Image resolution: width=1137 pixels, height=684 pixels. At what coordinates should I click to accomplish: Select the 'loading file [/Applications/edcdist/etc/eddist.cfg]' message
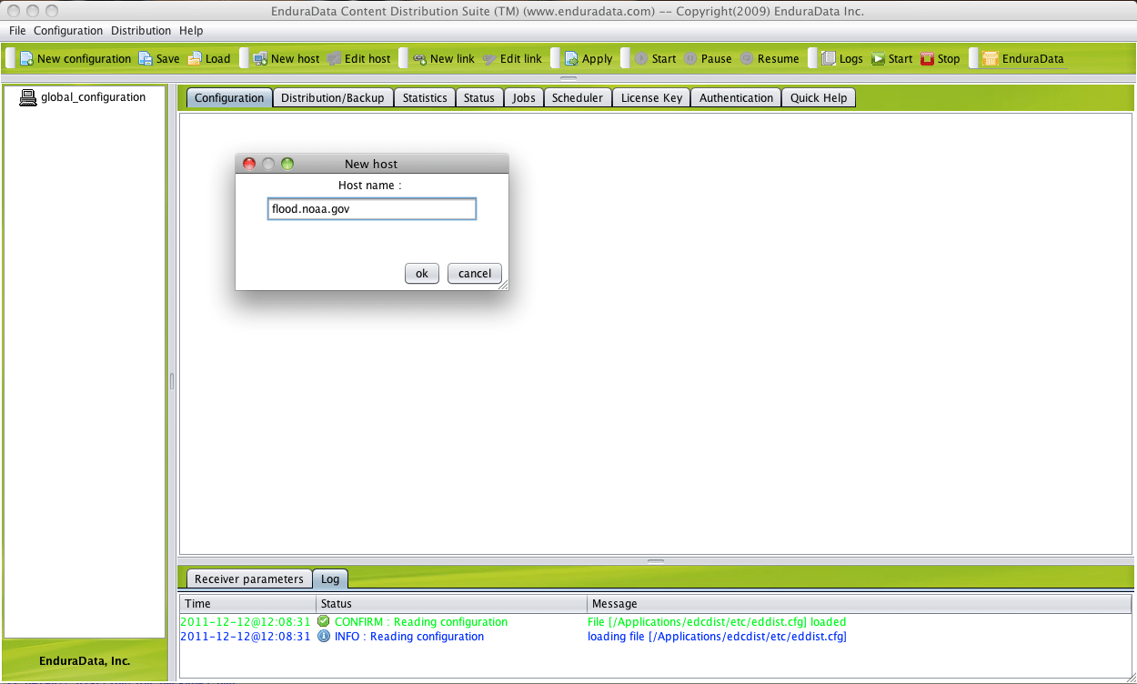tap(717, 637)
